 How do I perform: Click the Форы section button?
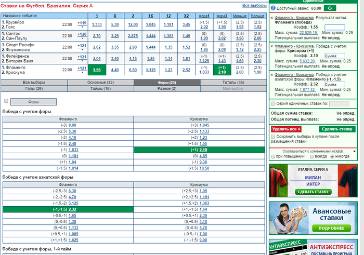point(33,102)
